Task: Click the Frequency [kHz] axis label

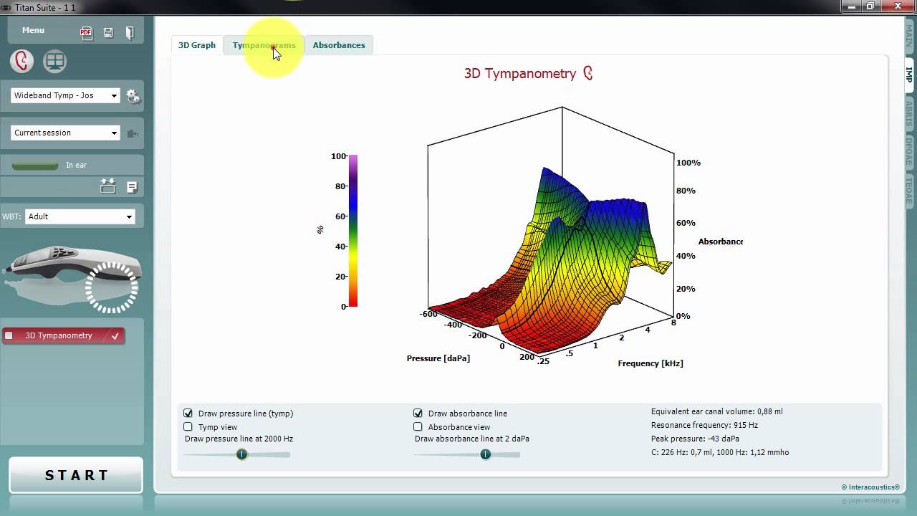Action: click(650, 363)
